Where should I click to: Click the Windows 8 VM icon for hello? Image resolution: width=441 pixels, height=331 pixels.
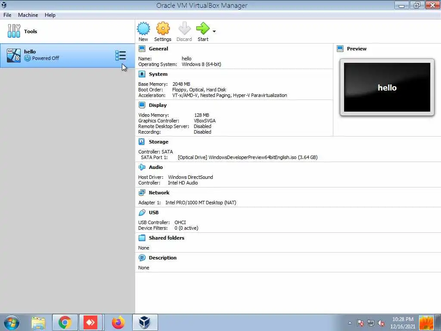14,56
